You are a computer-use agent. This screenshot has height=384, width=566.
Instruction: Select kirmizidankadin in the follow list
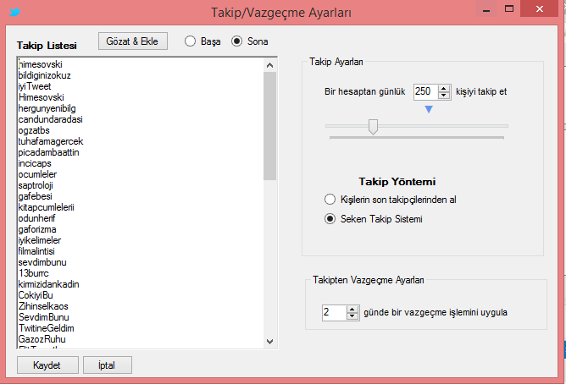[48, 284]
